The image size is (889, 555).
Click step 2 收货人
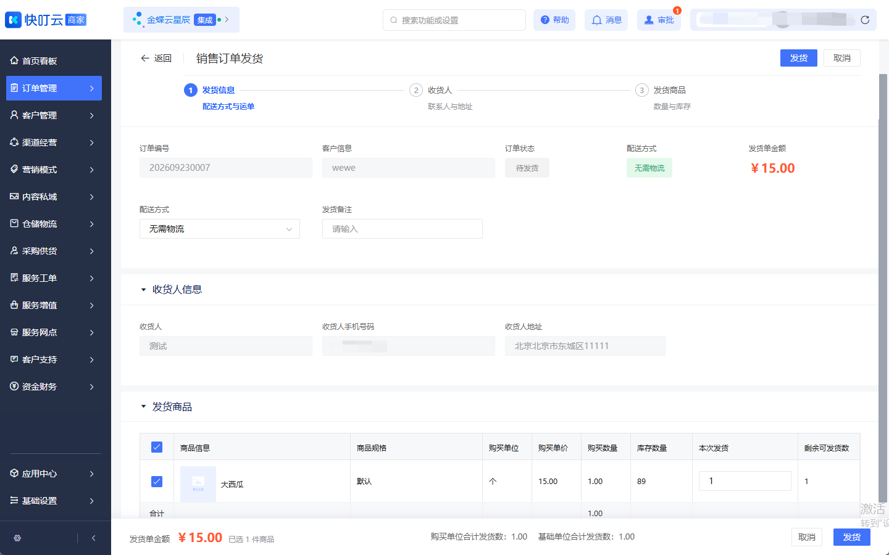[x=440, y=90]
